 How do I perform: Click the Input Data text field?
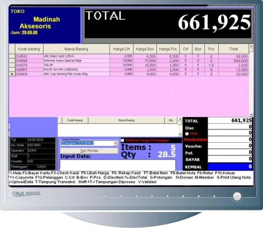pos(117,165)
